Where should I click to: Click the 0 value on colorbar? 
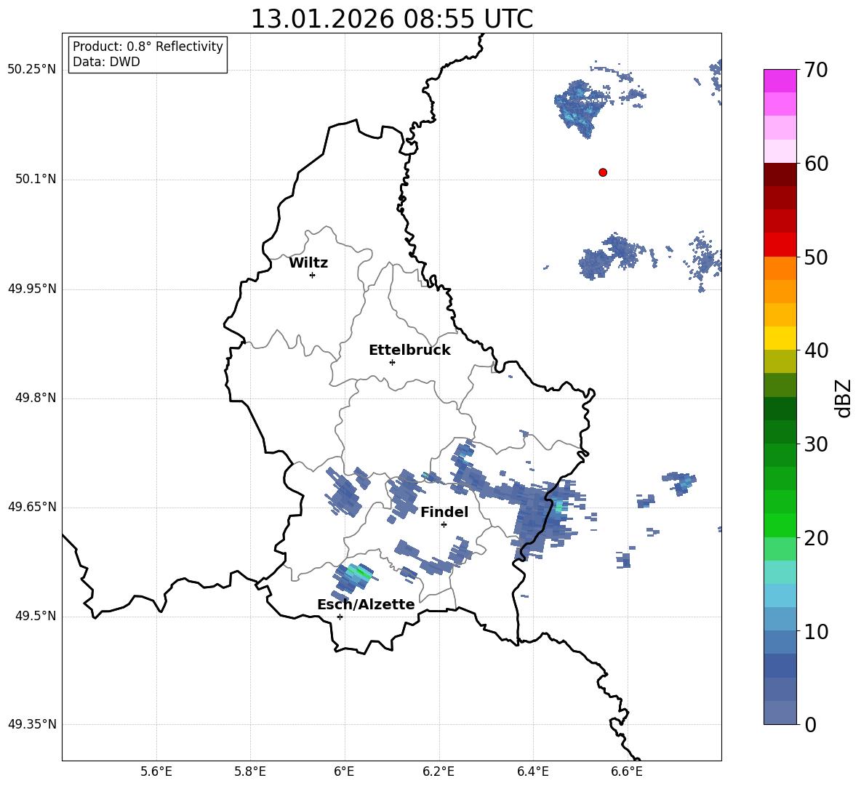click(810, 724)
